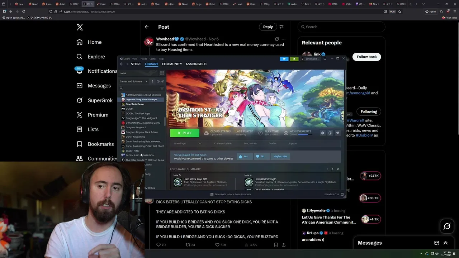The width and height of the screenshot is (459, 258).
Task: Open the Games menu in Steam
Action: [x=153, y=59]
